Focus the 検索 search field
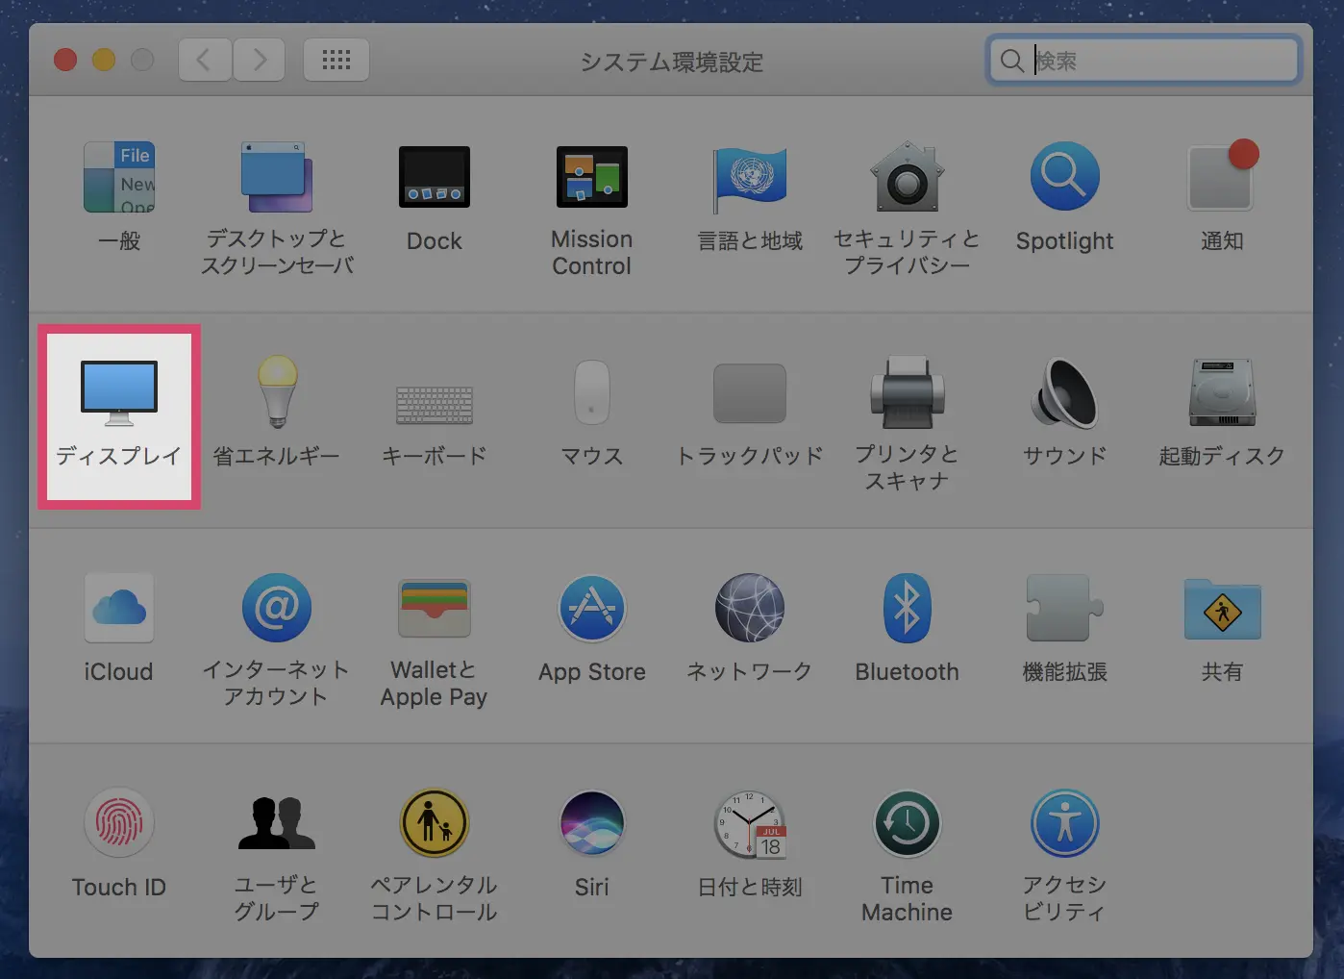The width and height of the screenshot is (1344, 979). [1144, 61]
